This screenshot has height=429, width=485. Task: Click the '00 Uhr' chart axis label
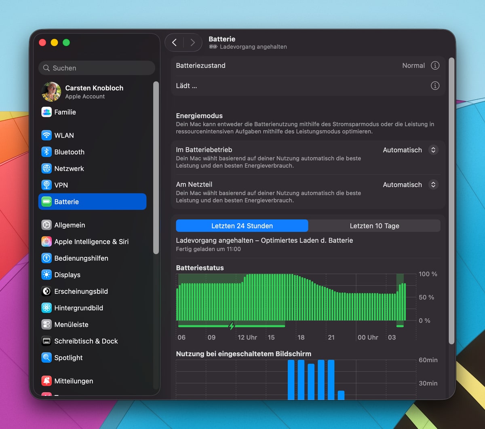click(368, 338)
